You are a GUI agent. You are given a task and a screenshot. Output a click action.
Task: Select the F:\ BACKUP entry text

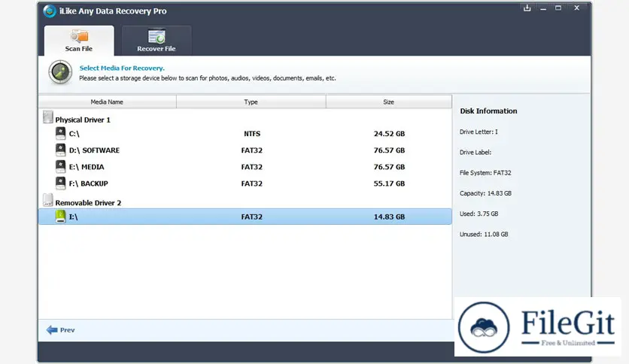click(x=88, y=184)
